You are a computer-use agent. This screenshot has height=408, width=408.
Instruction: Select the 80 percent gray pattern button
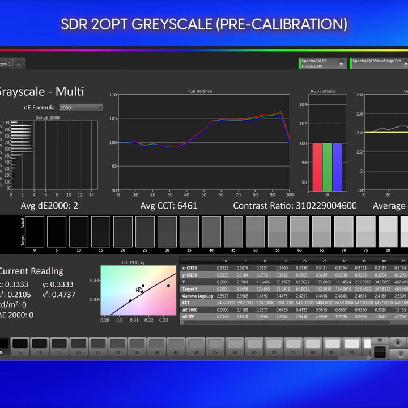click(x=313, y=346)
